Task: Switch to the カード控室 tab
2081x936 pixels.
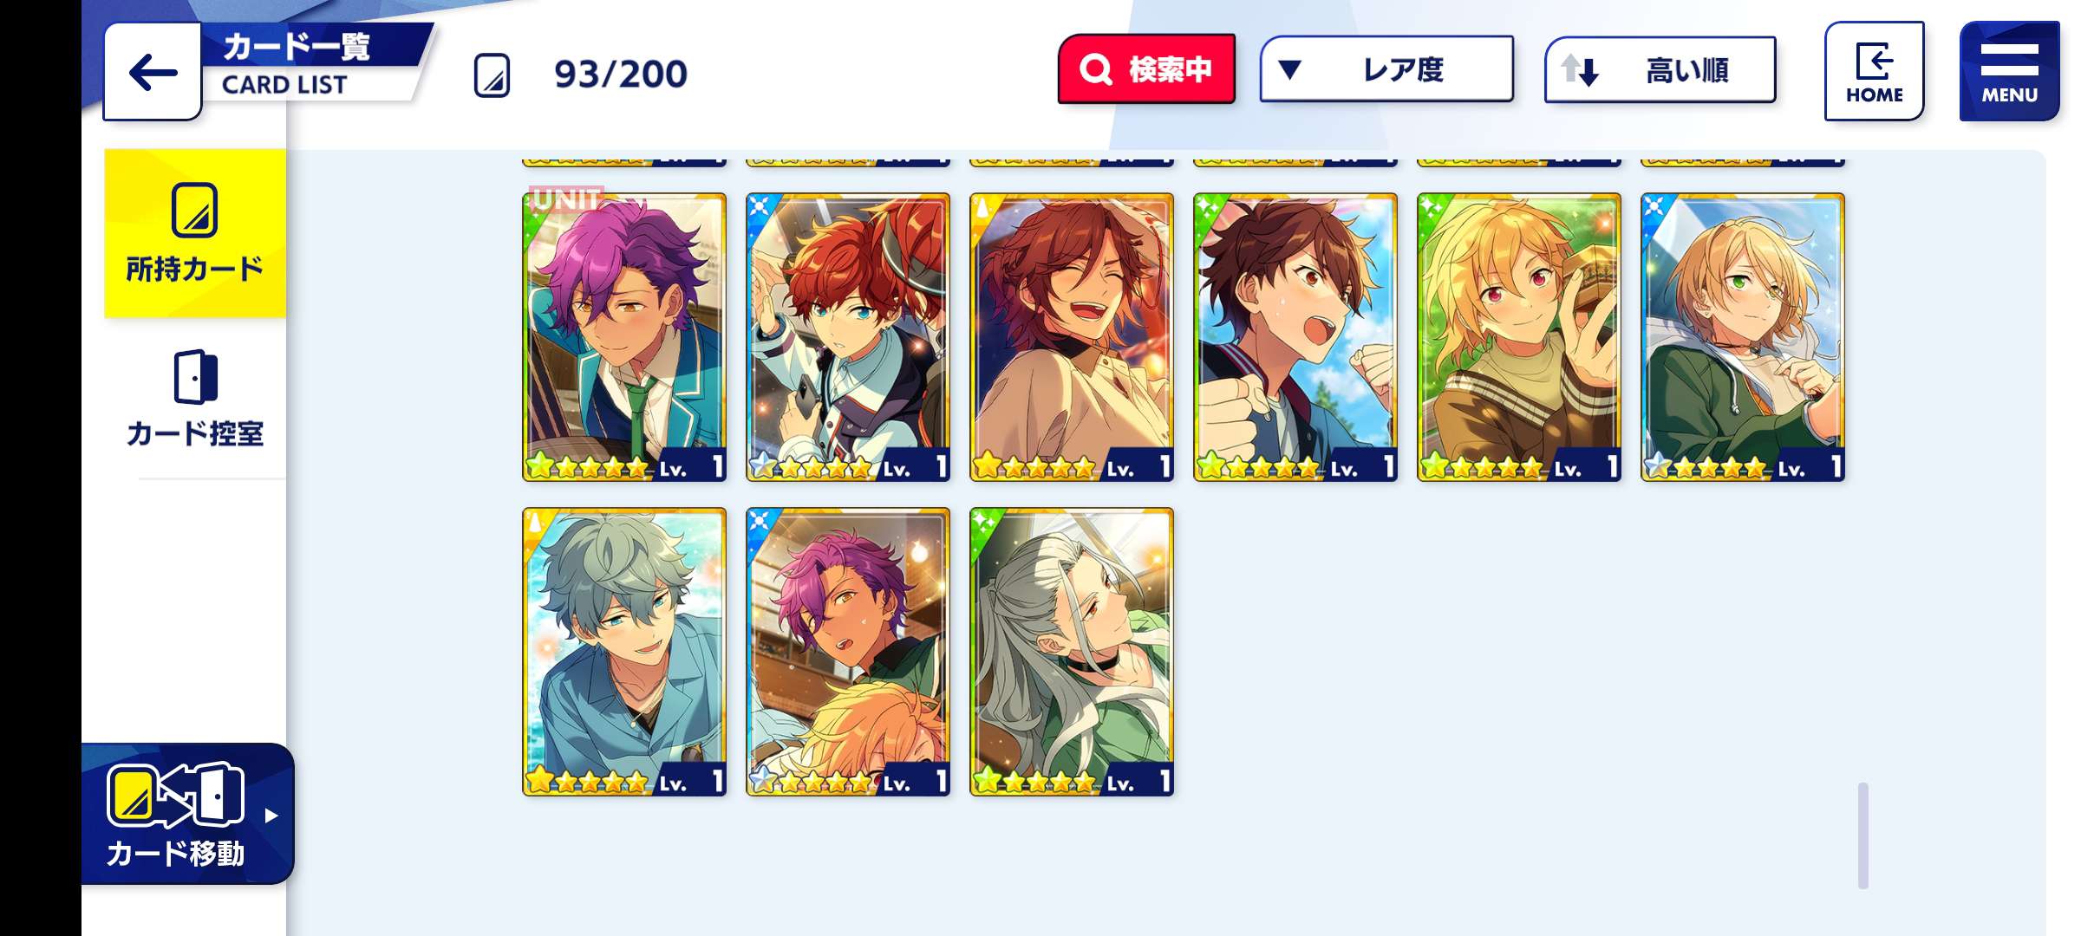Action: [x=195, y=399]
